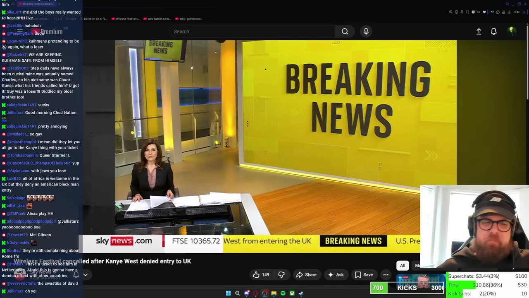Open File Explorer from the taskbar
The width and height of the screenshot is (529, 298).
[x=274, y=293]
